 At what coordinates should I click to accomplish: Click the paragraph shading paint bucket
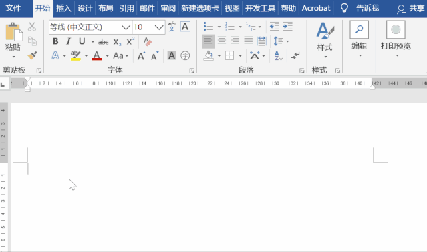[x=208, y=56]
